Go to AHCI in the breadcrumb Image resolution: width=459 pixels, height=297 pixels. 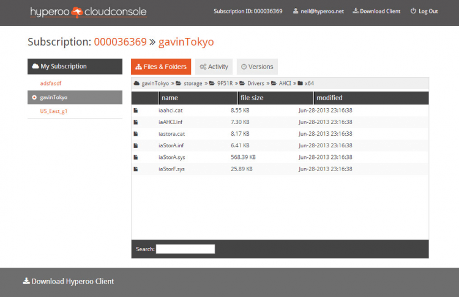coord(285,83)
